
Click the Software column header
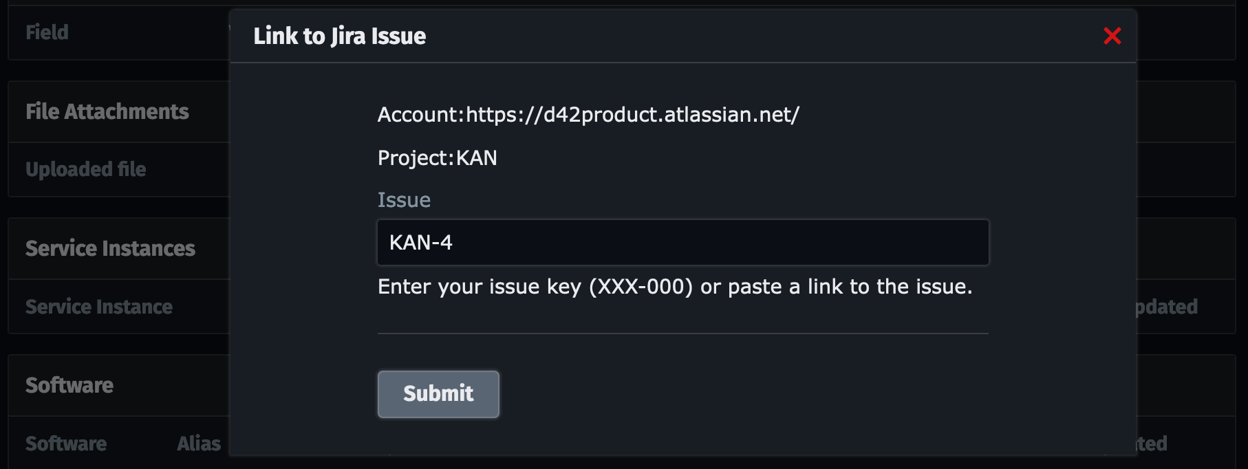(66, 444)
